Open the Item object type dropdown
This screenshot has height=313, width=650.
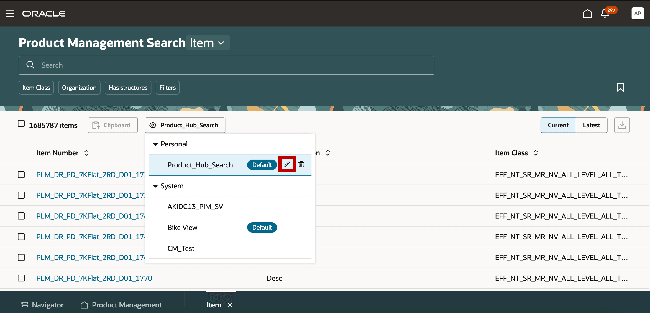pos(208,43)
